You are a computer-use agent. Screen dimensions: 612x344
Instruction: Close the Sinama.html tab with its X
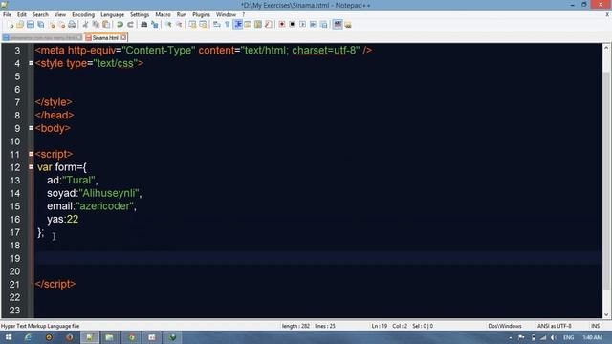[123, 38]
